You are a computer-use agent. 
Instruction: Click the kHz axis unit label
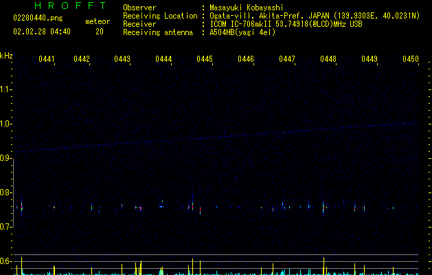coord(6,56)
